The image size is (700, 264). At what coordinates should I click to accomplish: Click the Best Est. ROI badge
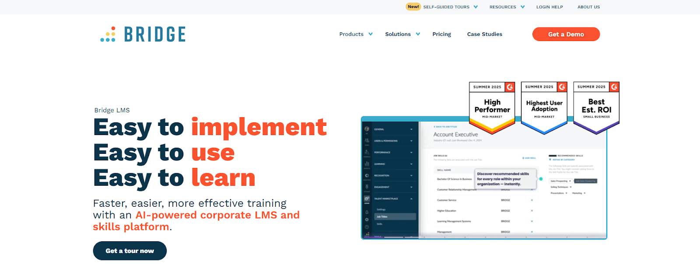point(596,108)
